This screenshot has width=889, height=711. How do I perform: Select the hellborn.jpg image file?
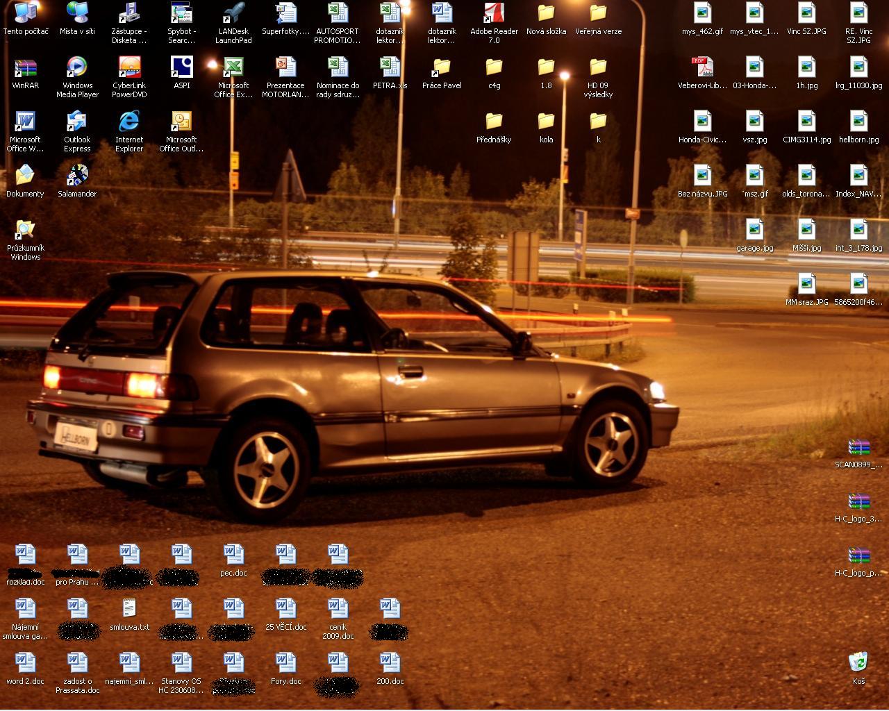coord(858,122)
